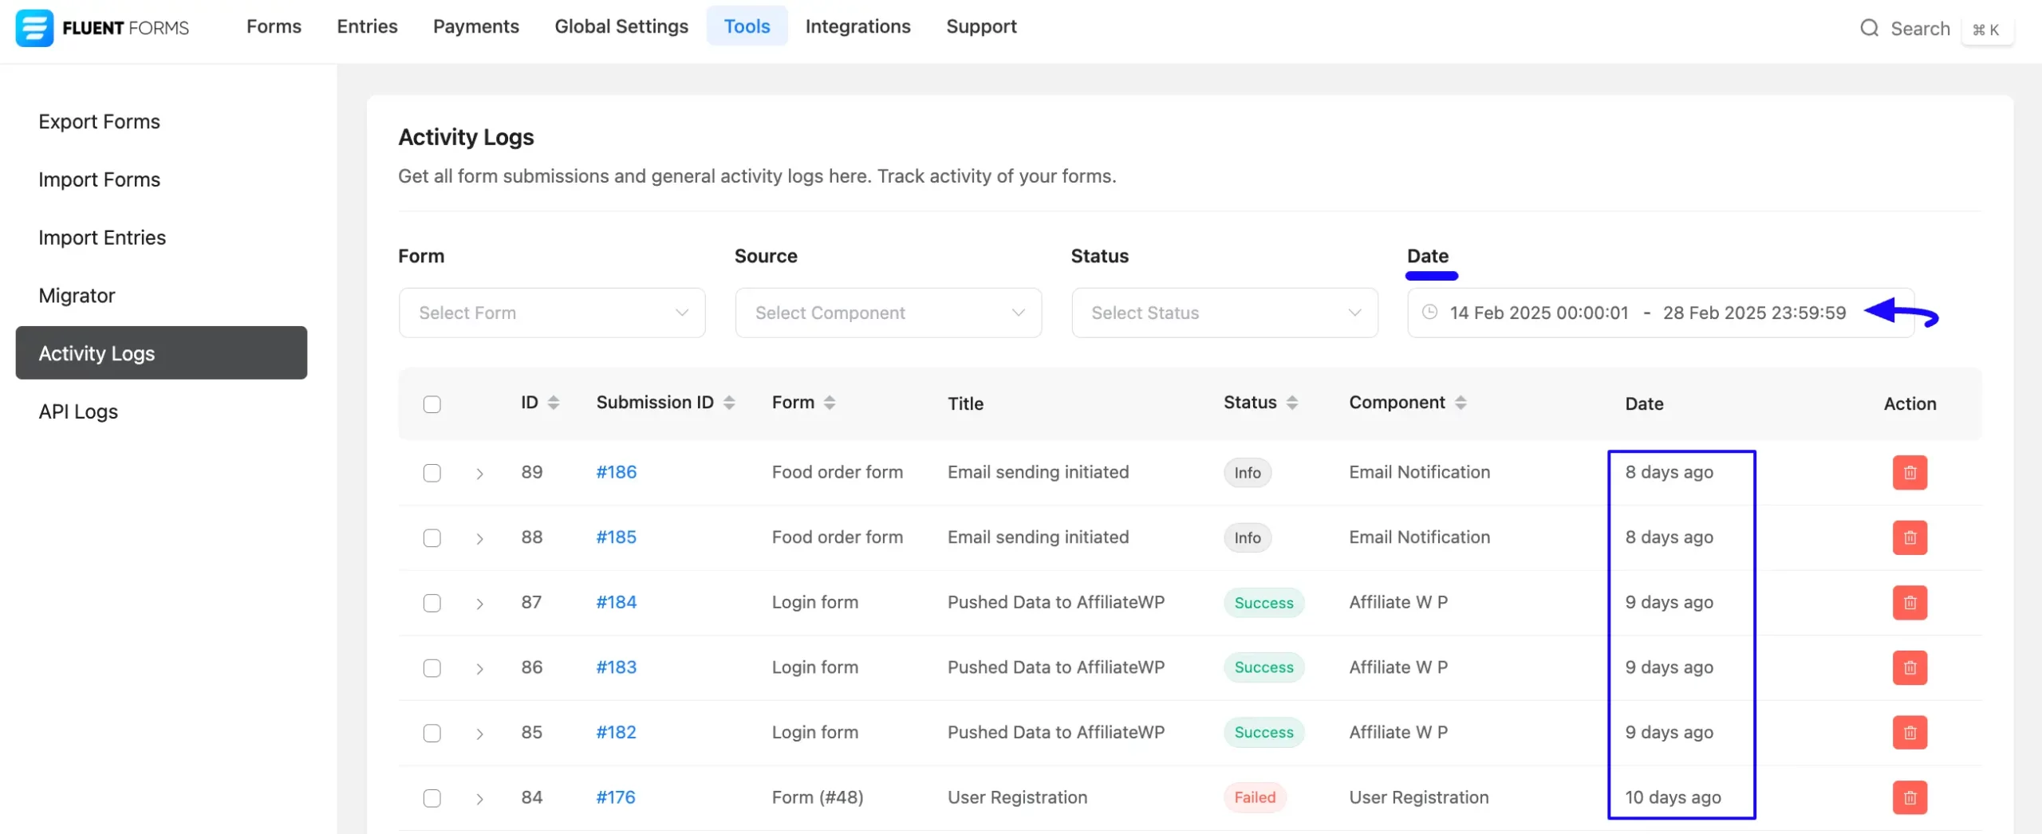
Task: Sort the table by Component
Action: pos(1461,403)
